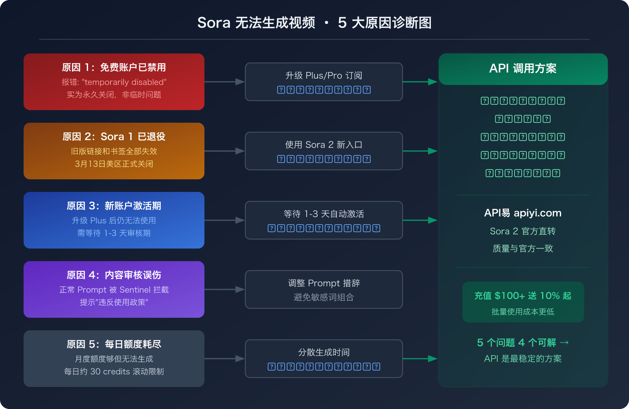The height and width of the screenshot is (409, 629).
Task: Select the gray card 原因 5：每日额度耗尽
Action: pos(114,358)
